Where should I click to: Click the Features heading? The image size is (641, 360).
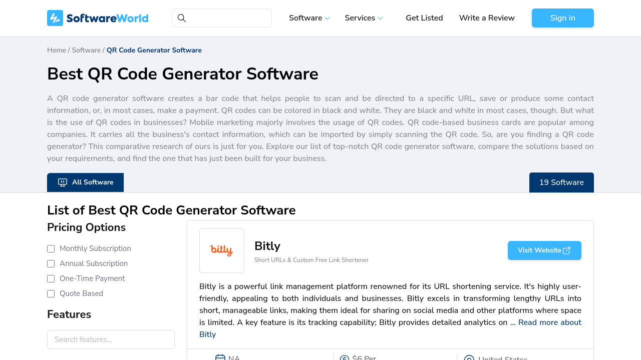click(x=69, y=314)
